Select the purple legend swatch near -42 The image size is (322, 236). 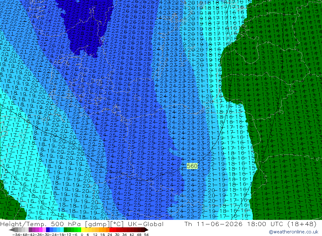[x=30, y=230]
